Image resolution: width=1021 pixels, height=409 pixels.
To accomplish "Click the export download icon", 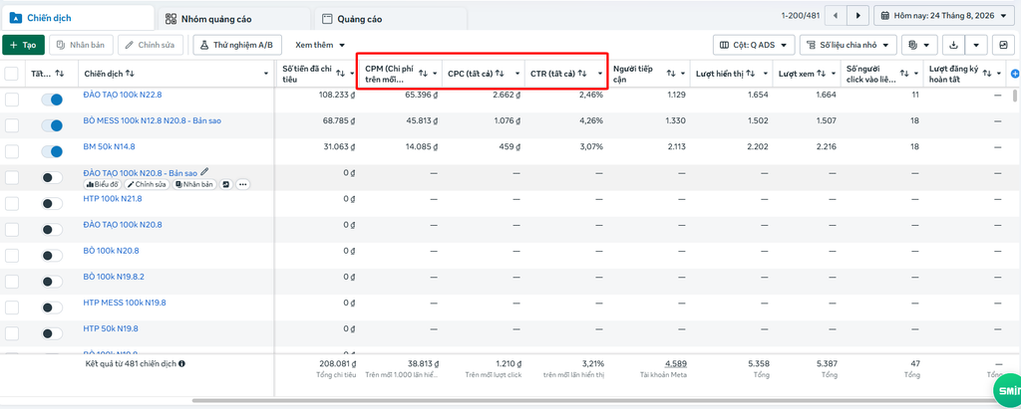I will (x=954, y=45).
